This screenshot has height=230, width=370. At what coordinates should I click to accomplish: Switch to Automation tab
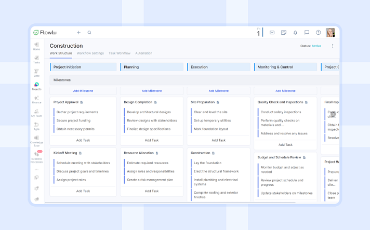coord(144,53)
